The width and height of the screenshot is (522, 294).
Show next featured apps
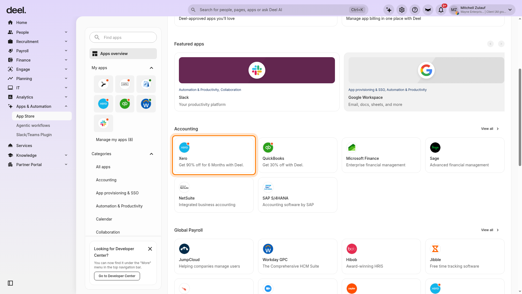501,44
